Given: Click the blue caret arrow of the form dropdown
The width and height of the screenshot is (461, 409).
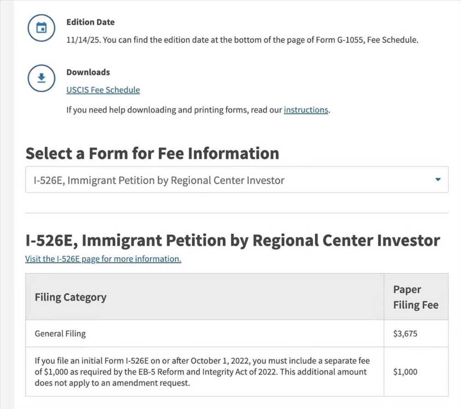Looking at the screenshot, I should click(438, 180).
